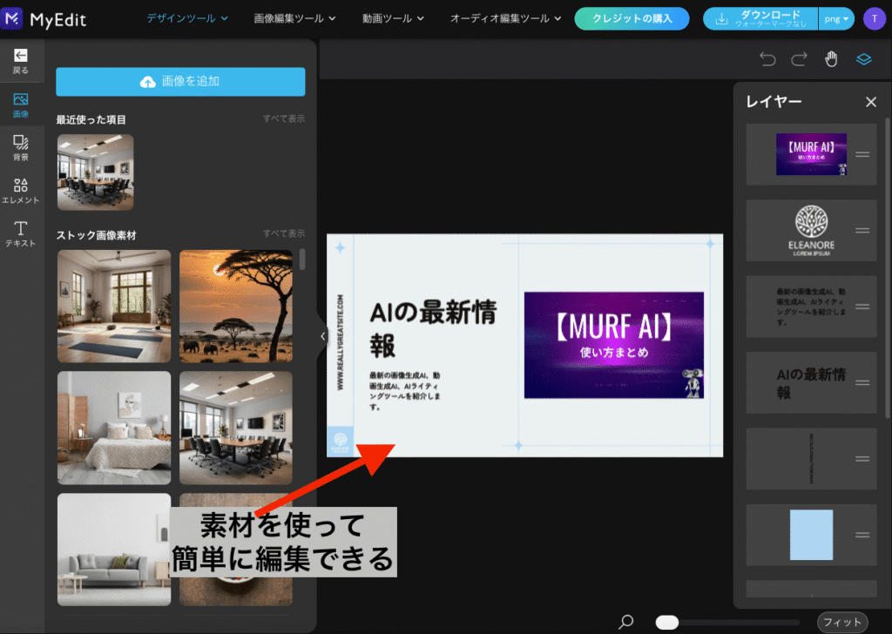Open the 画像編集ツール dropdown menu
Image resolution: width=892 pixels, height=634 pixels.
(x=294, y=19)
